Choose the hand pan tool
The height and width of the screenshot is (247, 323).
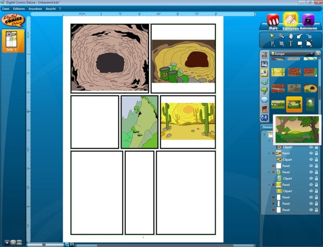click(290, 36)
